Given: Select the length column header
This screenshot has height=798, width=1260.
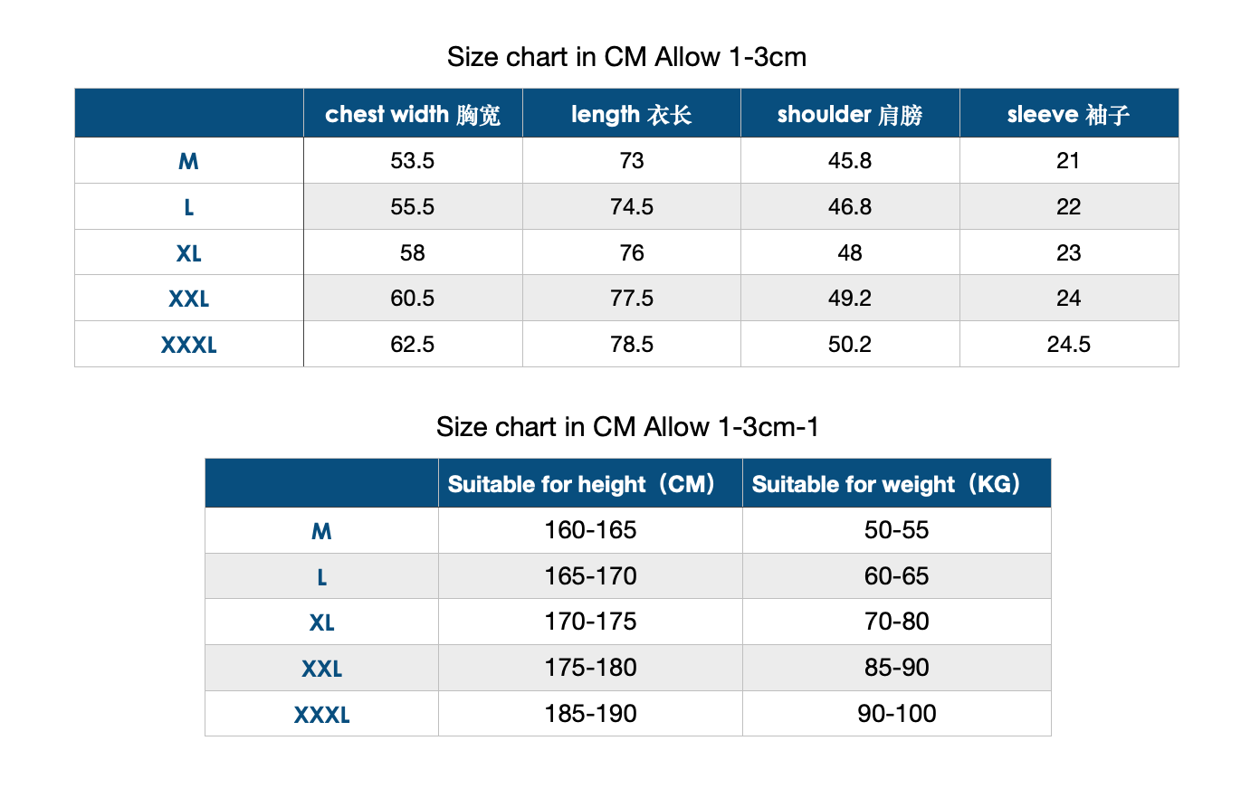Looking at the screenshot, I should coord(632,114).
